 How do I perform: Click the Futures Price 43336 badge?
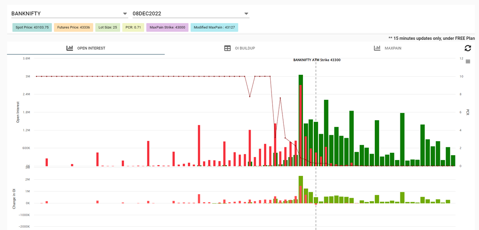pyautogui.click(x=73, y=27)
